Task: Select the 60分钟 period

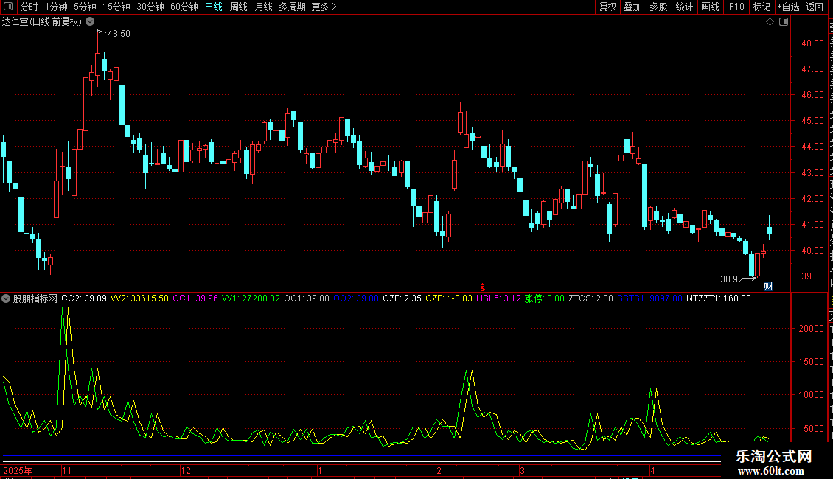Action: [184, 7]
